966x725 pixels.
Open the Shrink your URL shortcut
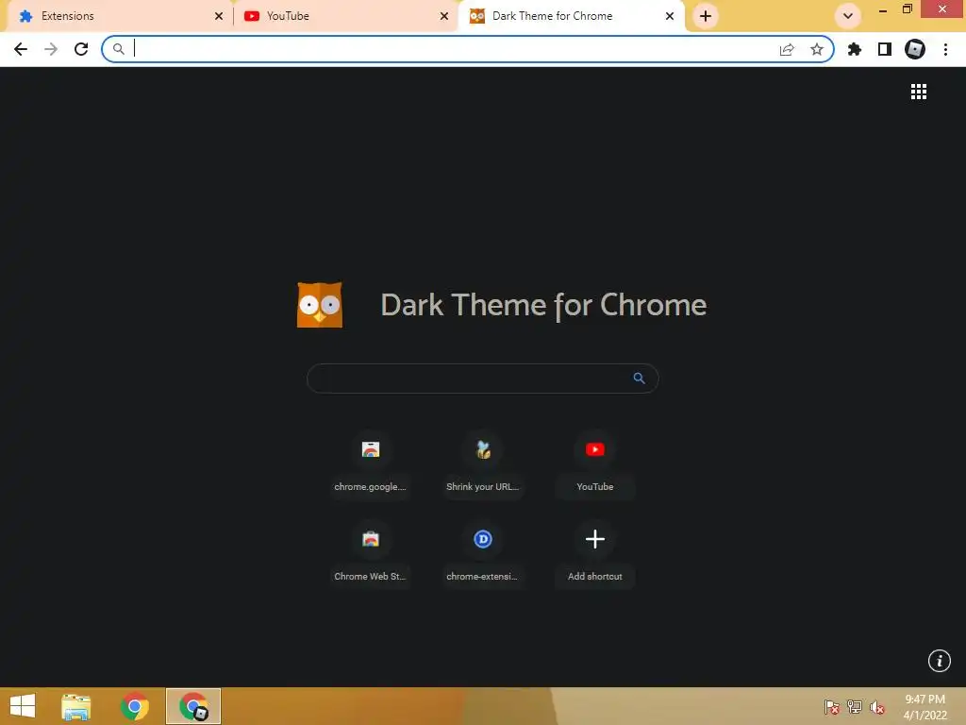tap(482, 464)
